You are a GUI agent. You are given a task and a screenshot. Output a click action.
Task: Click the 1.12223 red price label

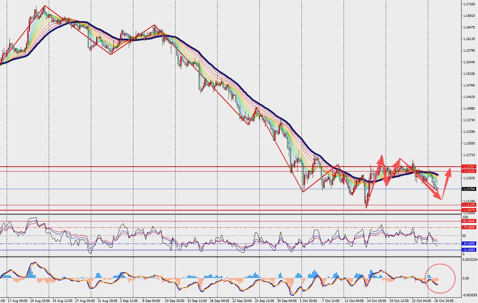[x=469, y=171]
